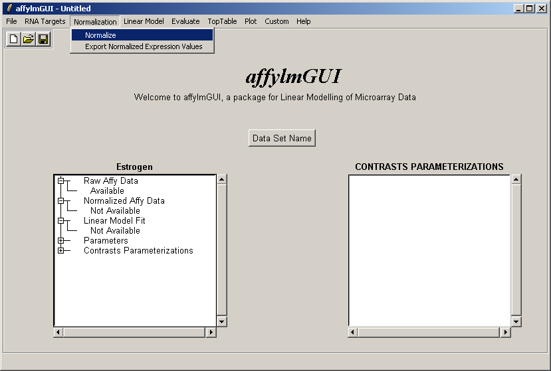Collapse the Raw Affy Data tree node
Image resolution: width=551 pixels, height=371 pixels.
60,181
